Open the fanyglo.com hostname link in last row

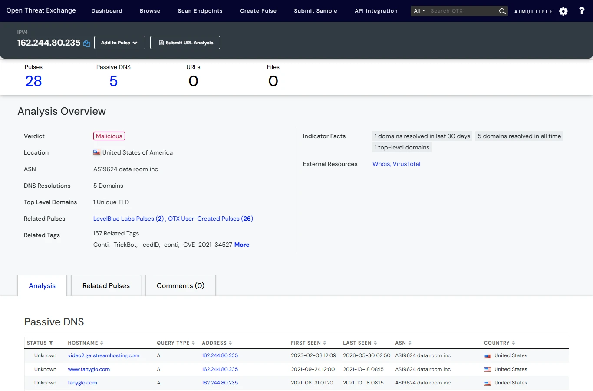click(x=82, y=383)
